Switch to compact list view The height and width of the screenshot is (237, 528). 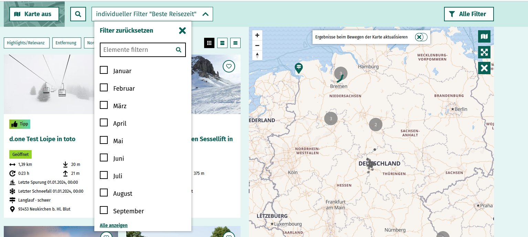(x=235, y=43)
